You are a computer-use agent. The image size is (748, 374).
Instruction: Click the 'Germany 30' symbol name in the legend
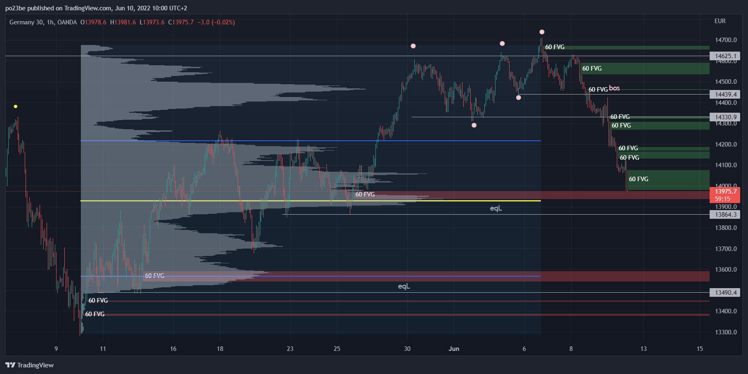26,22
